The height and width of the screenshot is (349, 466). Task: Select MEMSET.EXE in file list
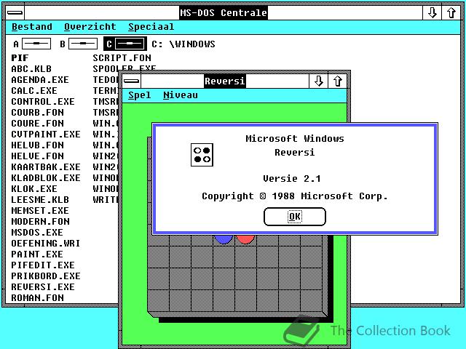coord(40,210)
